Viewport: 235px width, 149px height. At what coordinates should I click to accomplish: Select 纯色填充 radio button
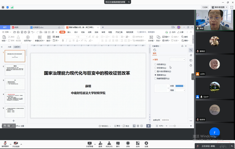pyautogui.click(x=156, y=64)
